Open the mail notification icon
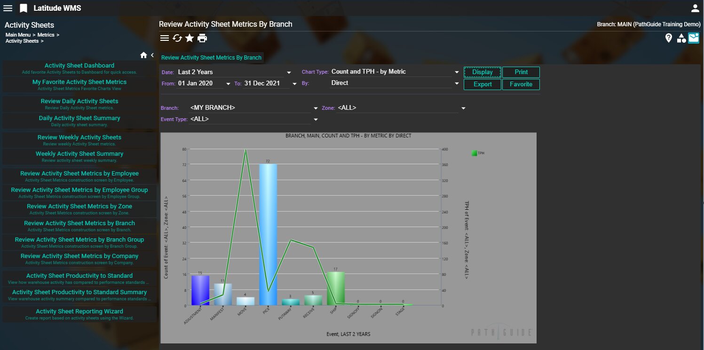 [694, 38]
